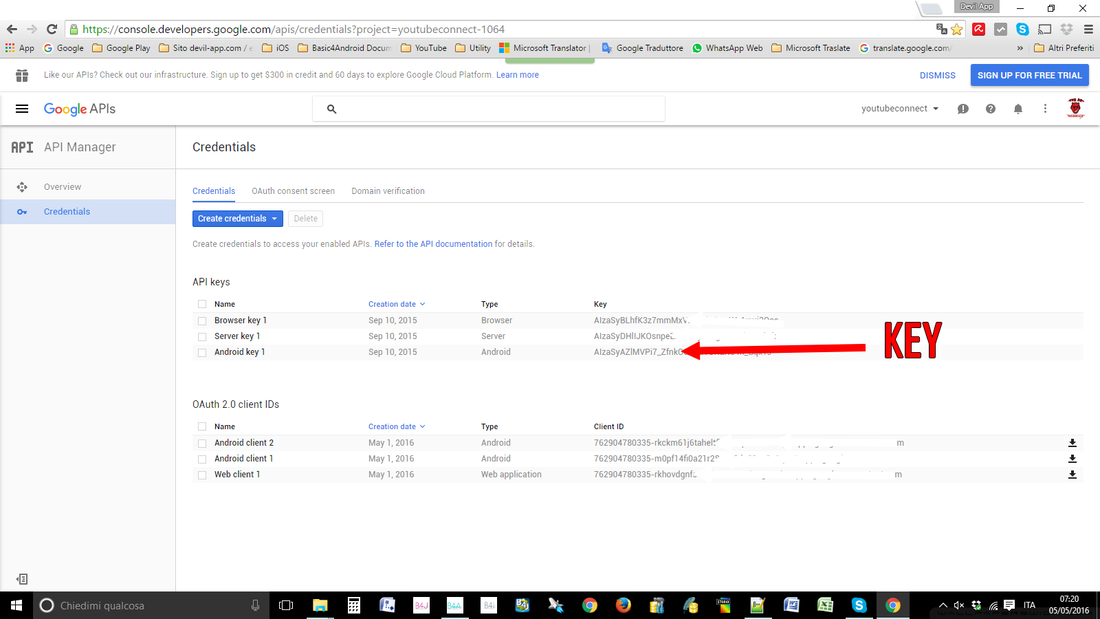Select all API keys checkbox
This screenshot has width=1100, height=619.
coord(202,304)
